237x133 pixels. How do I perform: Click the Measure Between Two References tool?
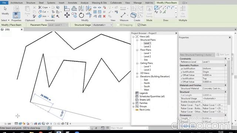pos(123,15)
